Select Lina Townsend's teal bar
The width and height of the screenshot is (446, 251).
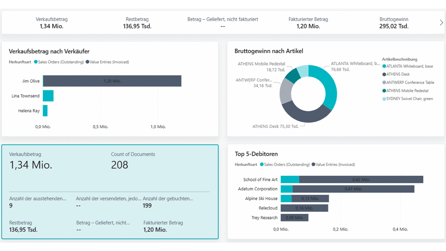pos(48,96)
